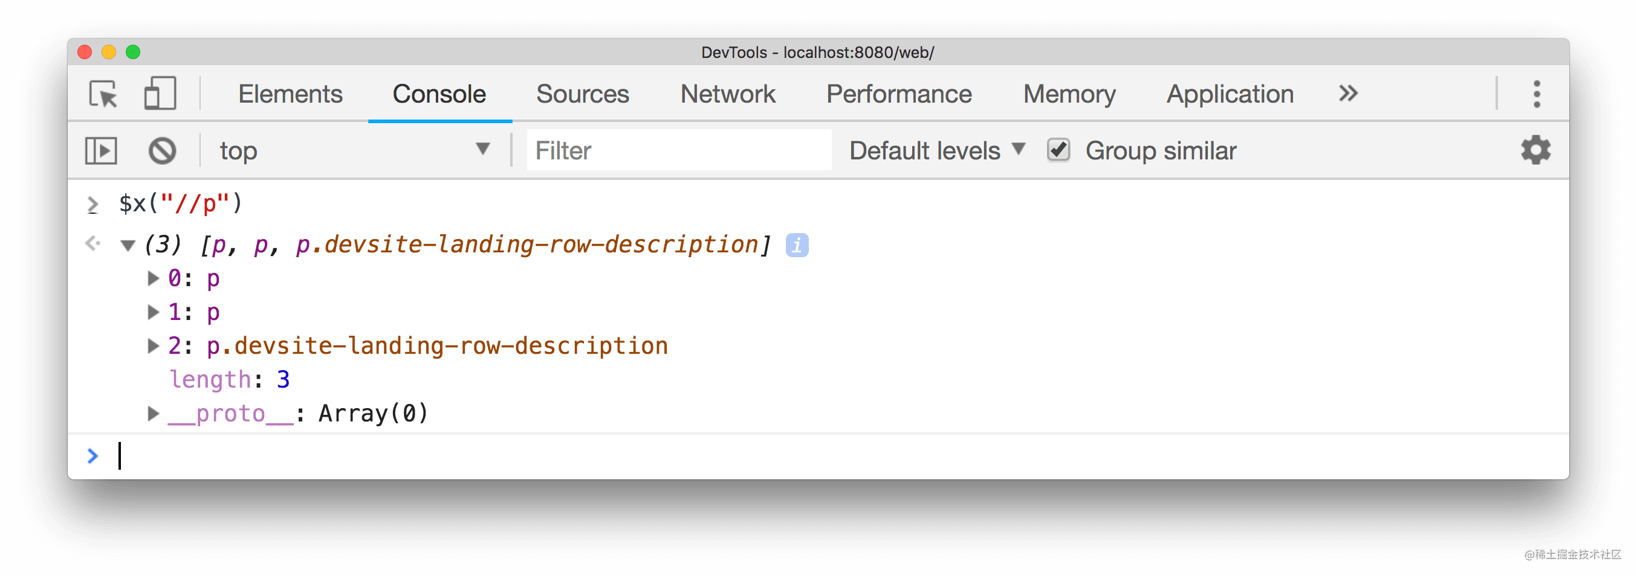Open the Default levels dropdown
Screen dimensions: 1637x576
(x=937, y=150)
